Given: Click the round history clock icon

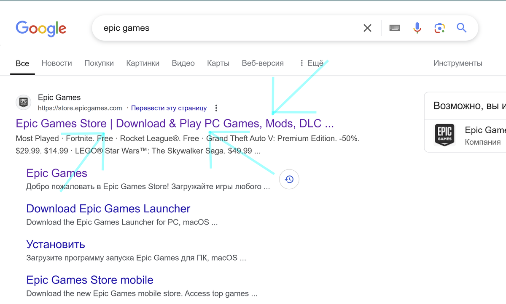Looking at the screenshot, I should click(x=289, y=180).
